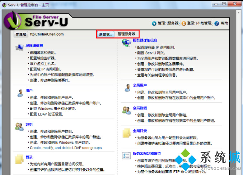Open the 全局群组 link
The image size is (243, 175).
(x=140, y=108)
